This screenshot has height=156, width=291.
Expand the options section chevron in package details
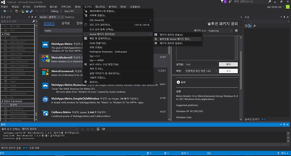(x=178, y=82)
